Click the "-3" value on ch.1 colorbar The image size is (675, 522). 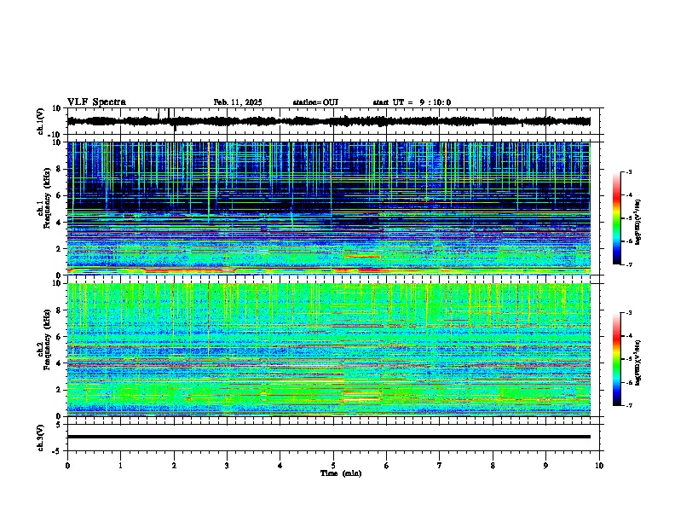628,171
